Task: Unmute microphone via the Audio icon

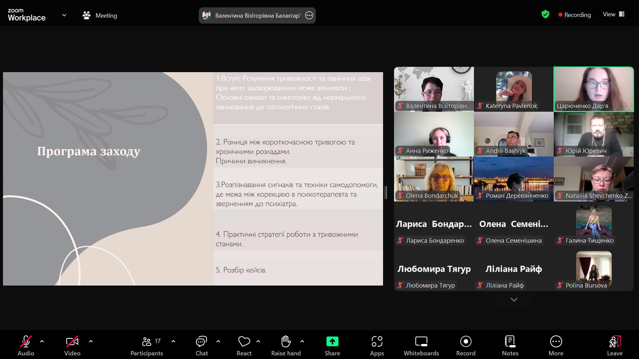Action: [26, 341]
